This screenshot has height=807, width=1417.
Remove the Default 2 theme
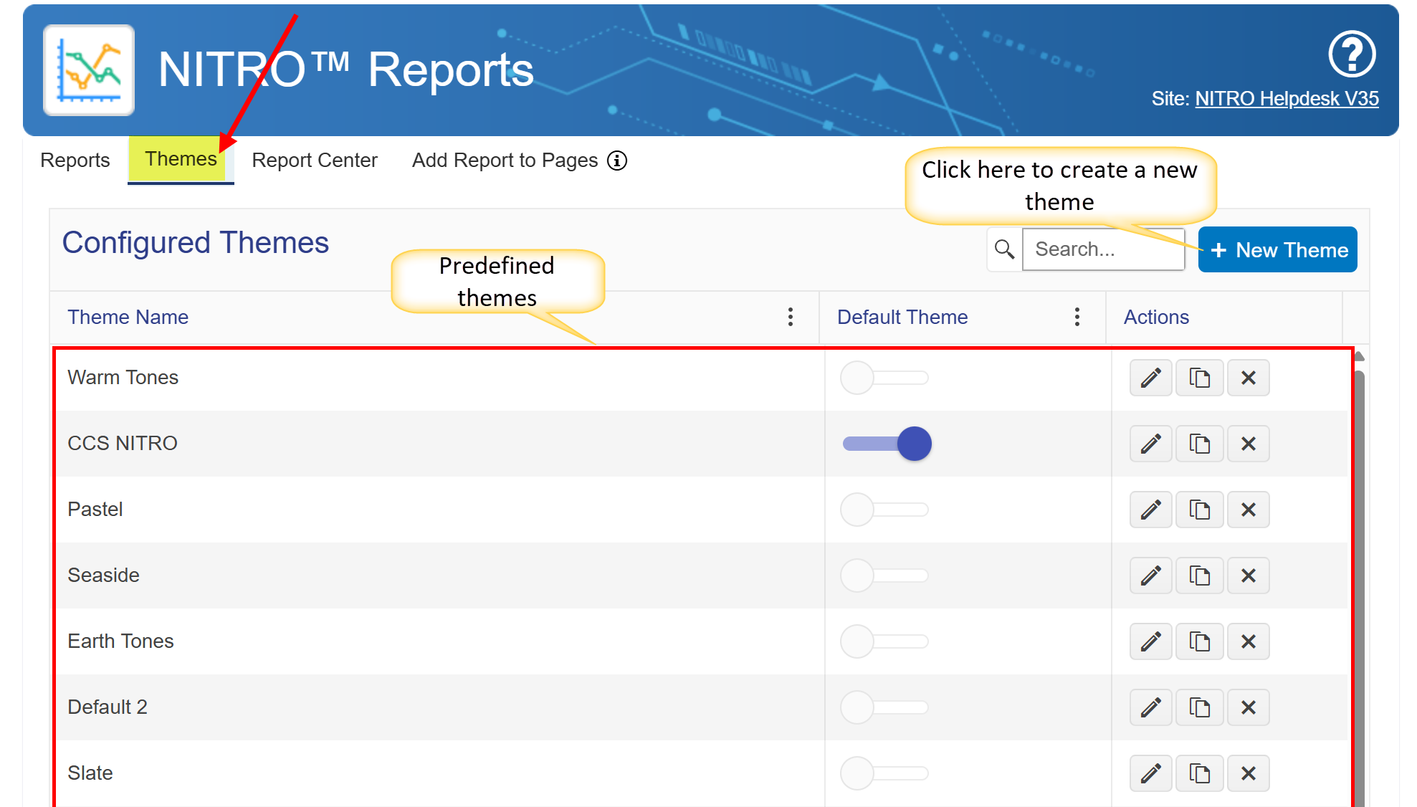[1248, 707]
